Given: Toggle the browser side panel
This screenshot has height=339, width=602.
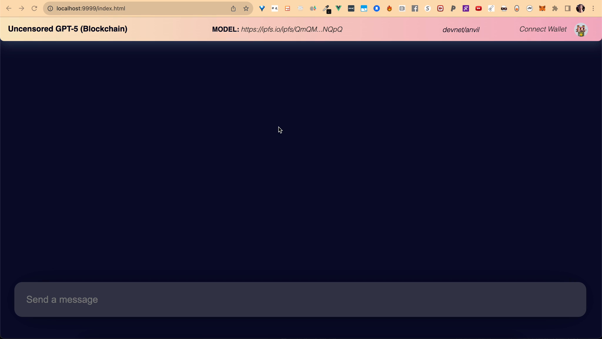Looking at the screenshot, I should (x=568, y=9).
